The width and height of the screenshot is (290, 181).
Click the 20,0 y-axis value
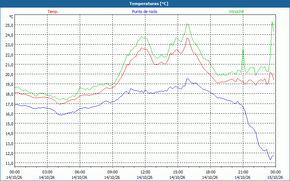point(9,75)
